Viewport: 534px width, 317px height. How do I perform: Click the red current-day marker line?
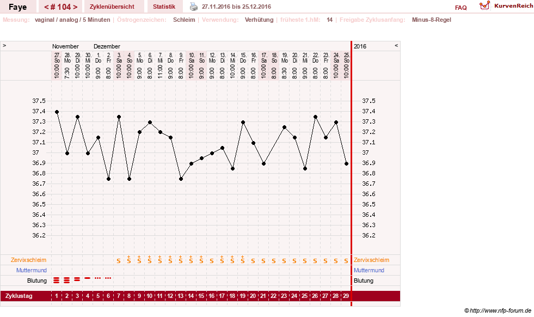click(351, 174)
